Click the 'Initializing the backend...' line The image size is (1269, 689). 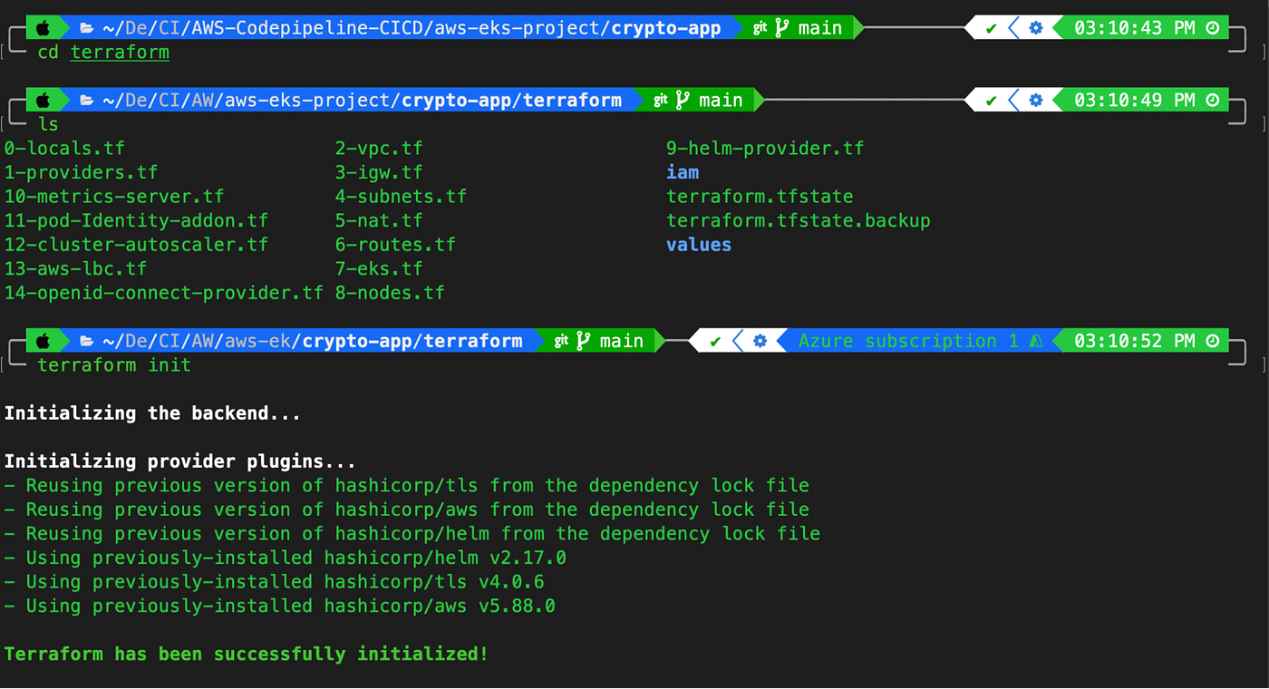pyautogui.click(x=152, y=413)
